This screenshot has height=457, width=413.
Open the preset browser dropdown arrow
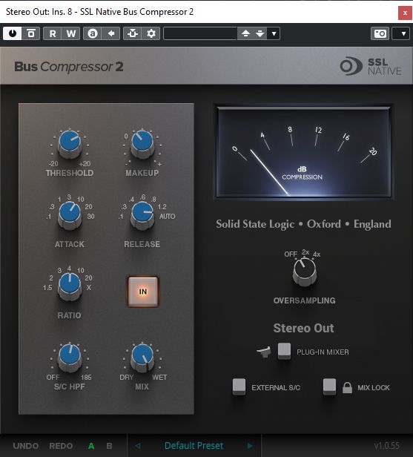274,33
